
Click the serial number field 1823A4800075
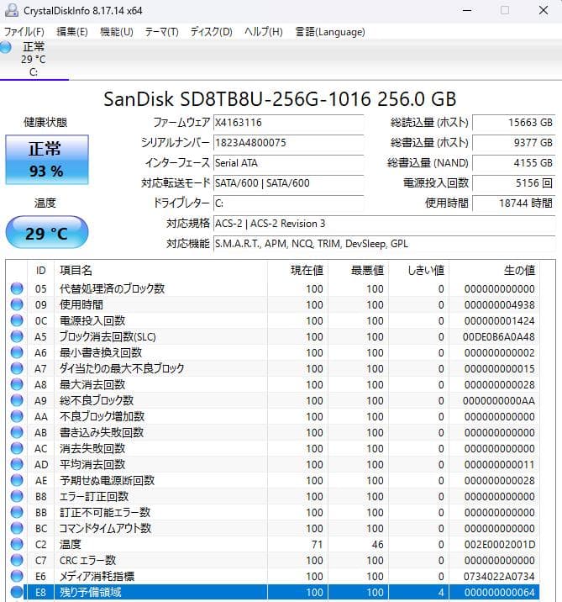(x=288, y=143)
